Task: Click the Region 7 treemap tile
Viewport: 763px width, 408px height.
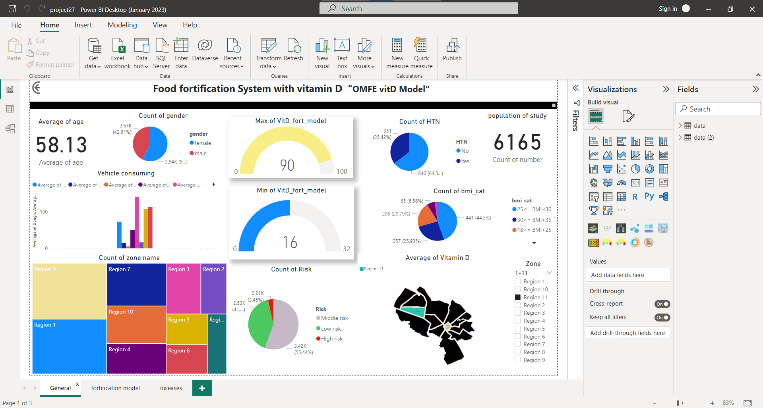Action: click(x=136, y=285)
